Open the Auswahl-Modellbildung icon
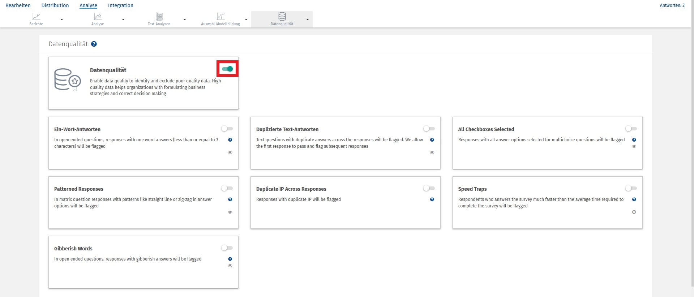The width and height of the screenshot is (694, 297). [x=220, y=17]
